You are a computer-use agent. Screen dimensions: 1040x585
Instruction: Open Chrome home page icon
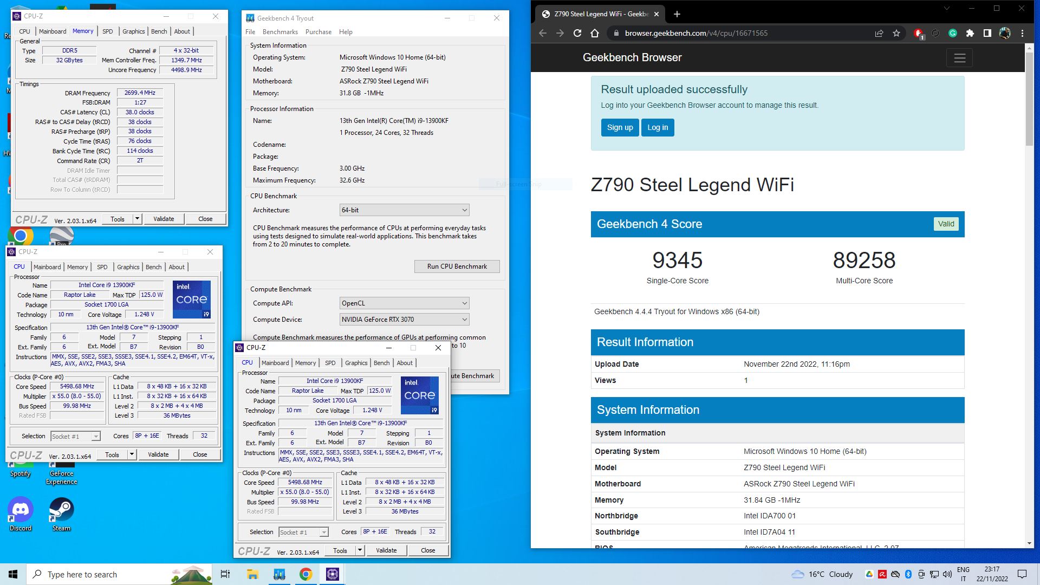[595, 33]
